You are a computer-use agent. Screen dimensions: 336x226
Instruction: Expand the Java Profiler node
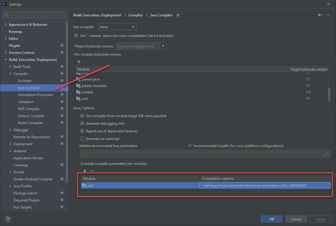point(10,186)
